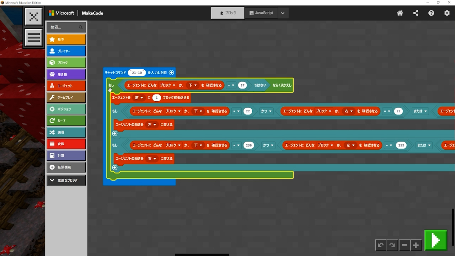The image size is (455, 256).
Task: Open the ループ block category
Action: pos(66,121)
